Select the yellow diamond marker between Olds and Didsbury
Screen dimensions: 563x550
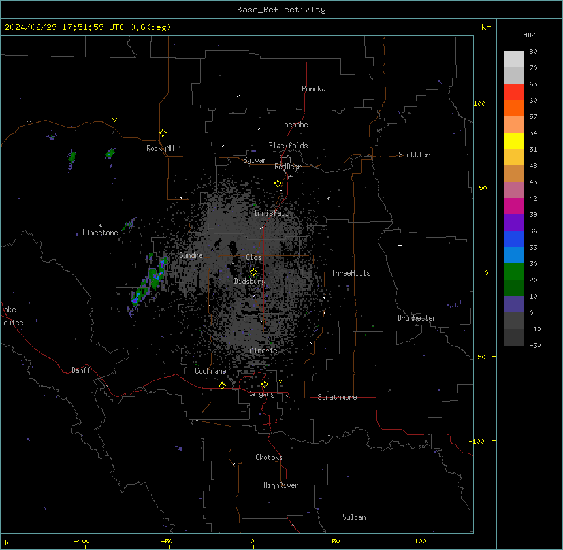click(253, 272)
